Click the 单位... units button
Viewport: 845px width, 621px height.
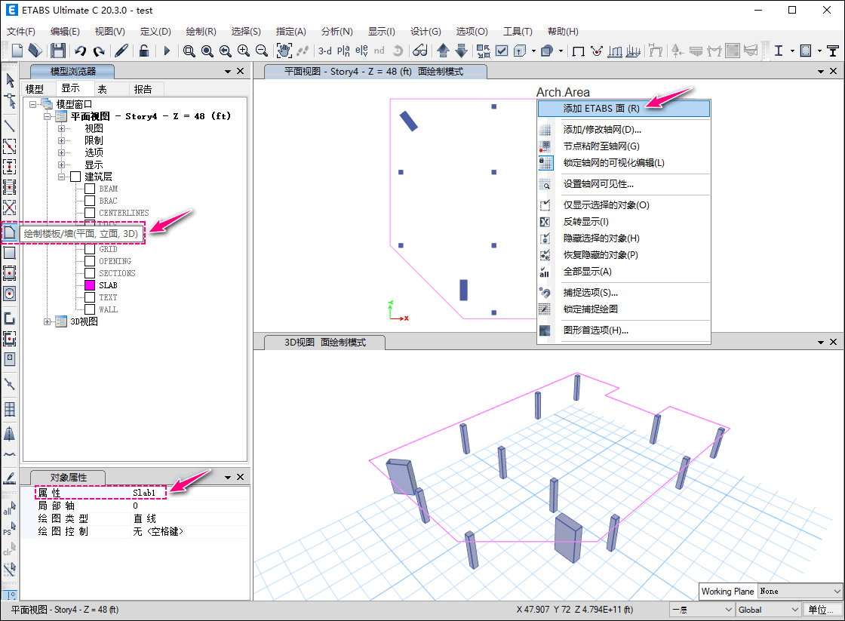click(x=822, y=610)
